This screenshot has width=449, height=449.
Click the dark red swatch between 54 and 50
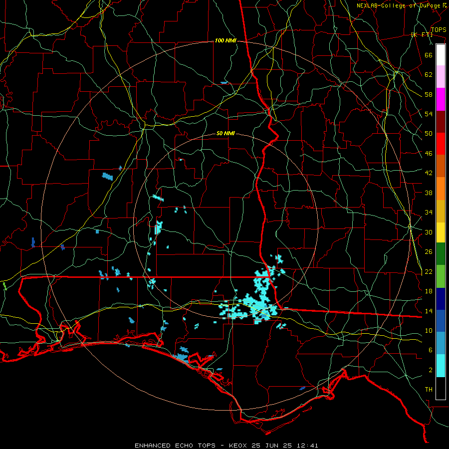pyautogui.click(x=441, y=121)
